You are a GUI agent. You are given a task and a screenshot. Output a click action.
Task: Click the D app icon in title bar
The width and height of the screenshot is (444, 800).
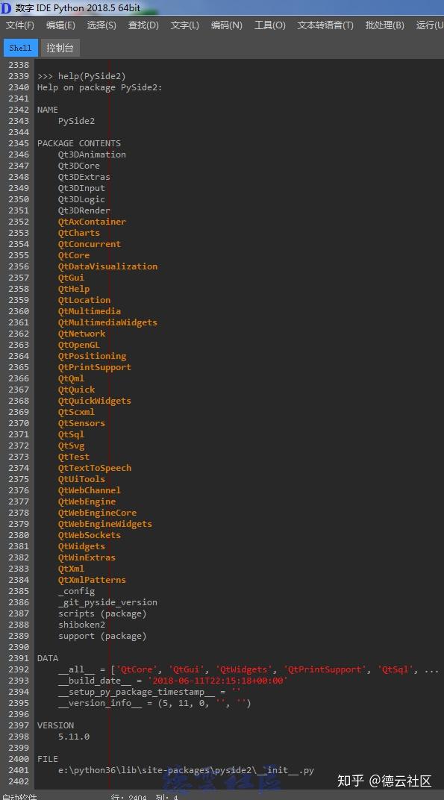pyautogui.click(x=7, y=7)
